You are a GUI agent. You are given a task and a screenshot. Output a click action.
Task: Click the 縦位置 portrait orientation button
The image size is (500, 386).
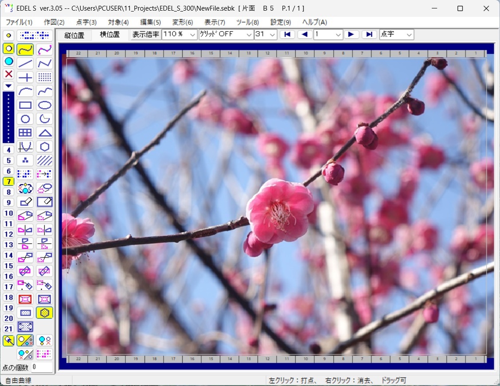click(74, 35)
